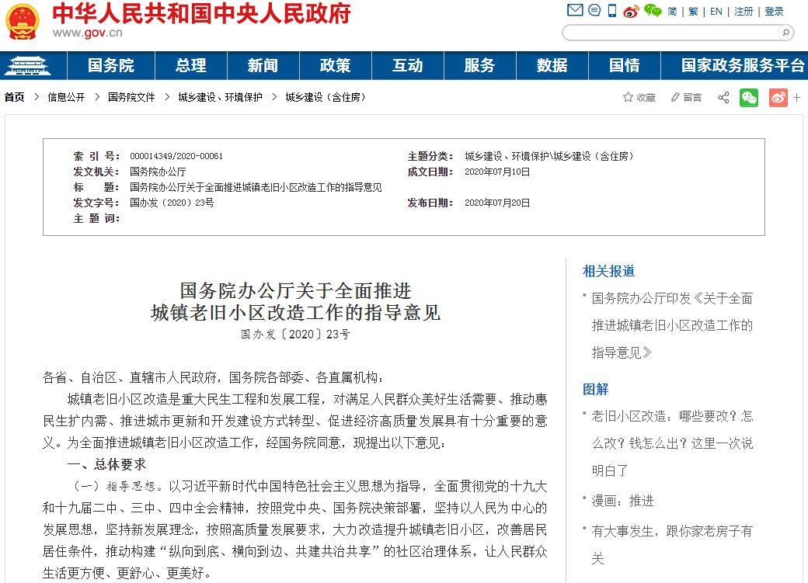This screenshot has width=808, height=583.
Task: Share via red Weibo button
Action: [778, 97]
